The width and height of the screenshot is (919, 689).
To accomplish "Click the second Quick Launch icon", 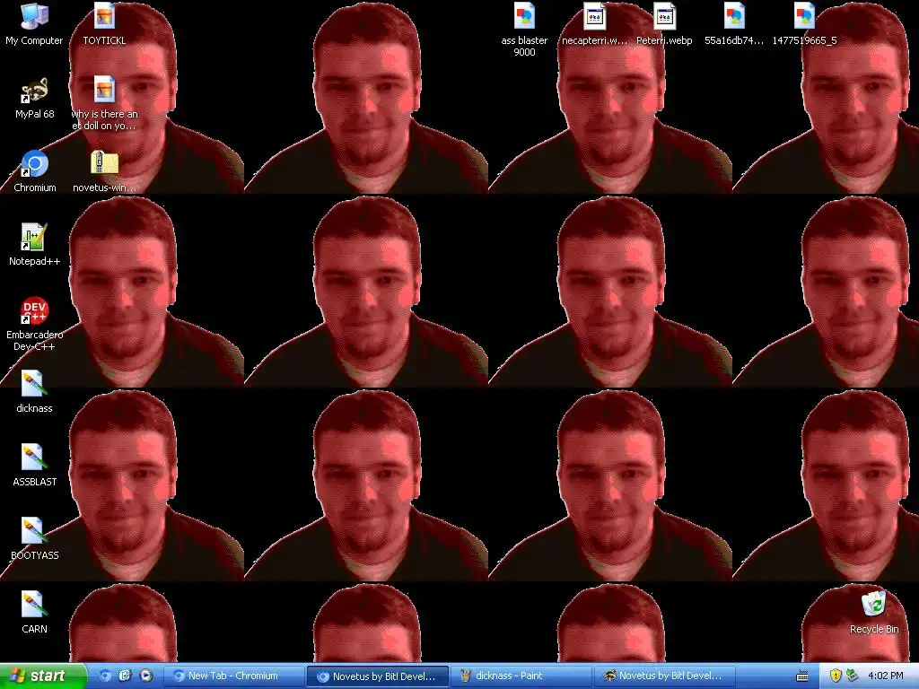I will point(125,676).
